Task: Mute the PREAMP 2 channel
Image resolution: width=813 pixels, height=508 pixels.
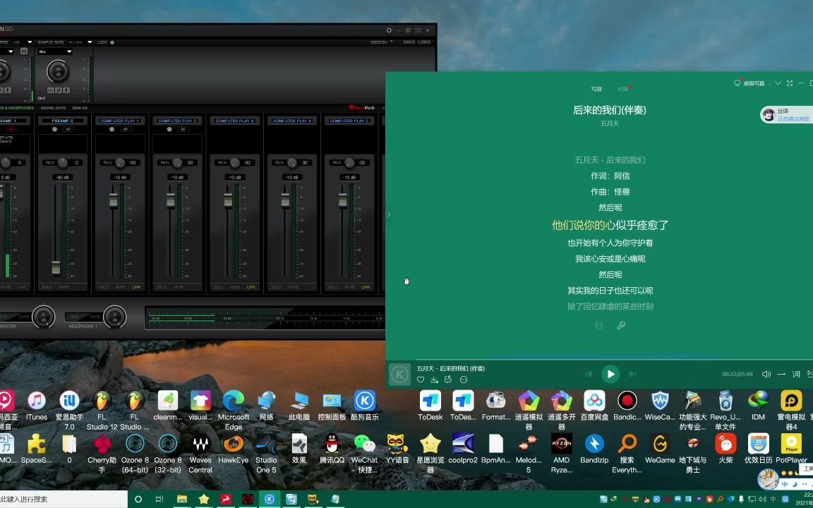Action: (x=64, y=286)
